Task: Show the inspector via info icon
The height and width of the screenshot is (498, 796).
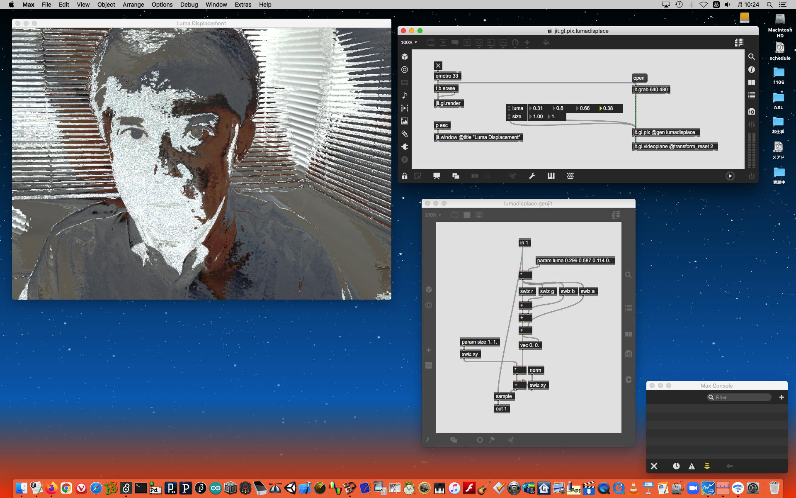Action: tap(751, 70)
